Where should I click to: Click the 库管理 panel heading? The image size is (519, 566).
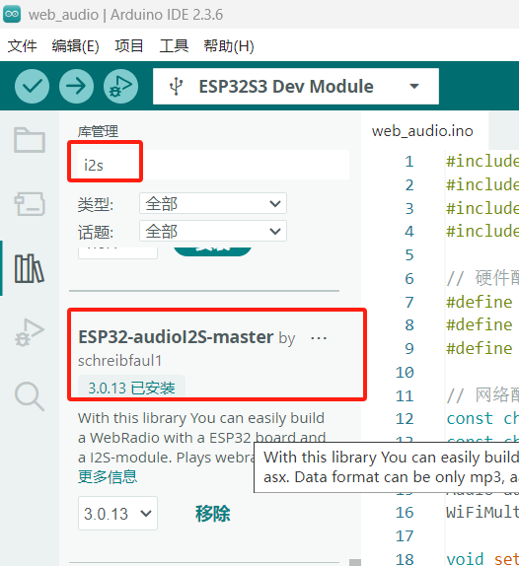pos(98,131)
